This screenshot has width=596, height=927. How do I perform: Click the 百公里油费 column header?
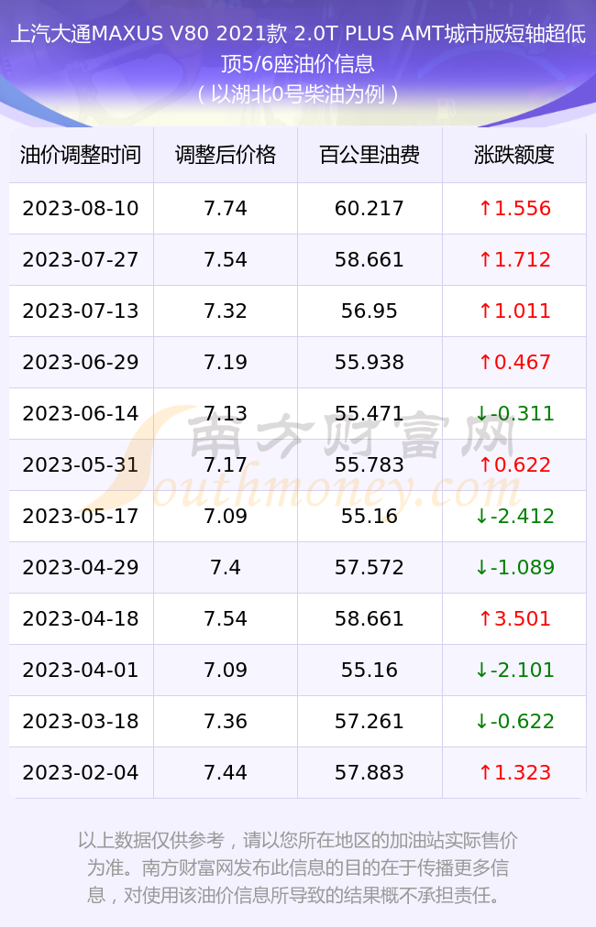370,155
